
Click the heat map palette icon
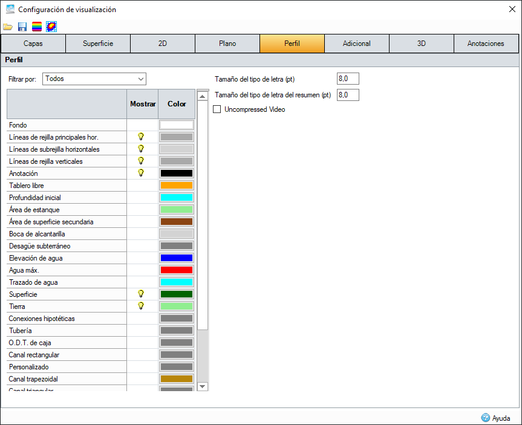click(x=51, y=27)
